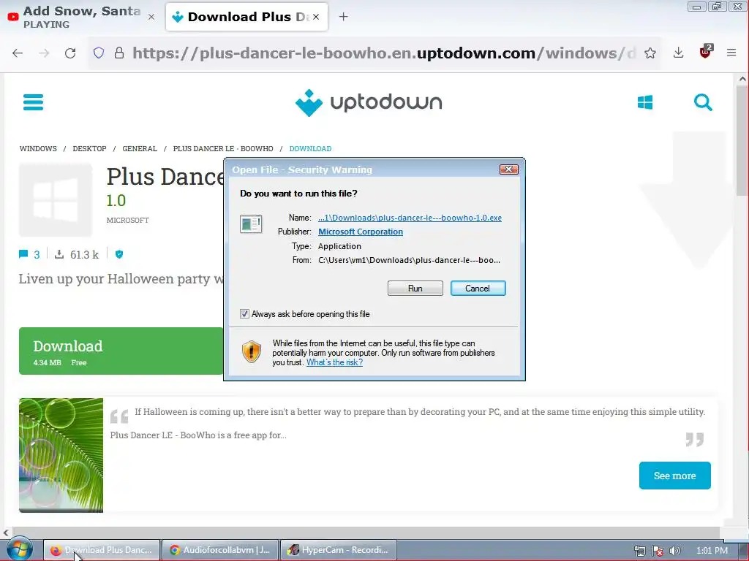This screenshot has height=561, width=749.
Task: Go to WINDOWS breadcrumb
Action: [x=38, y=149]
